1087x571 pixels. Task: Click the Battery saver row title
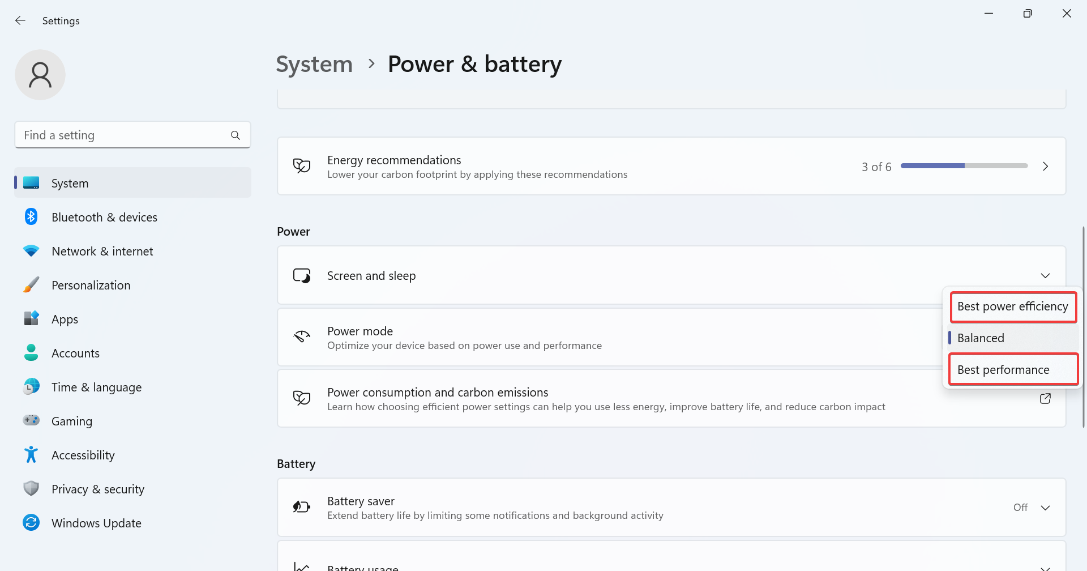pyautogui.click(x=361, y=501)
